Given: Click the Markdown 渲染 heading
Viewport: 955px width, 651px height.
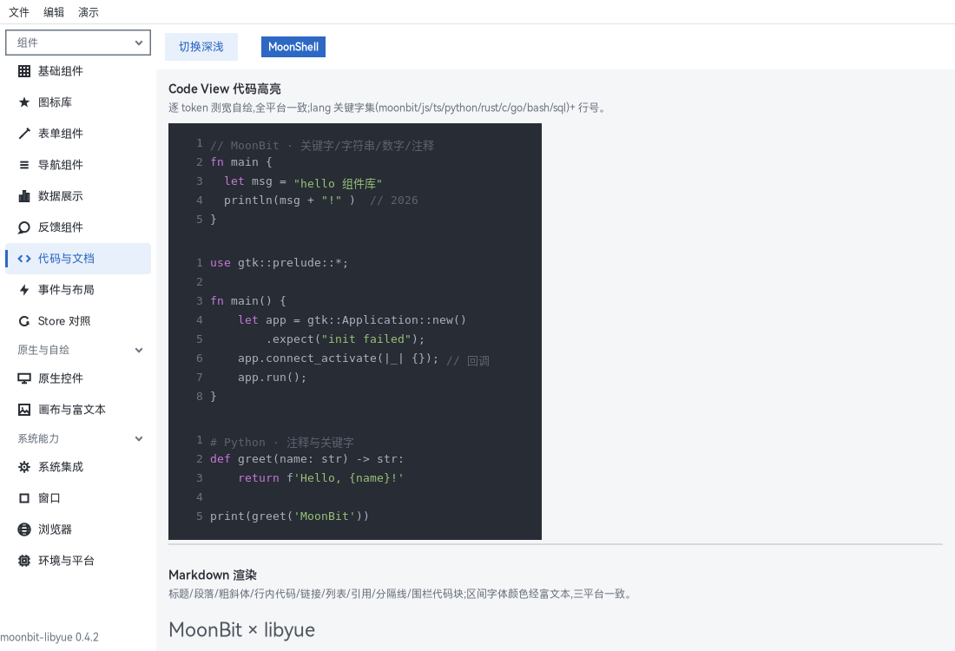Looking at the screenshot, I should click(x=213, y=575).
